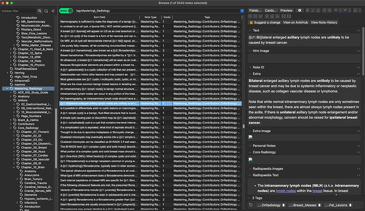This screenshot has width=365, height=211.
Task: Sort by Cards column header
Action: point(167,17)
